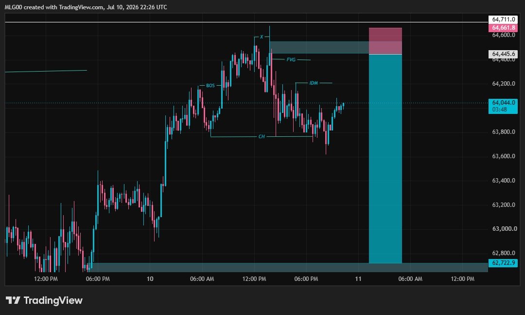Click the 63,800.0 axis price
Screen dimensions: 525x315
(x=503, y=132)
